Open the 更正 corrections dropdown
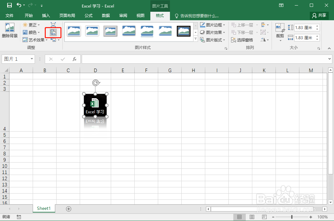The height and width of the screenshot is (221, 334). point(31,25)
